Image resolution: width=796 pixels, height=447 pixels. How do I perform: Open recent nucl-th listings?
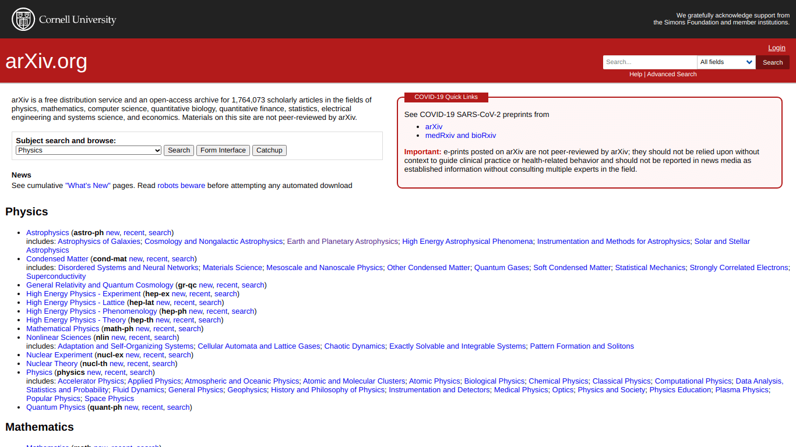click(x=138, y=364)
